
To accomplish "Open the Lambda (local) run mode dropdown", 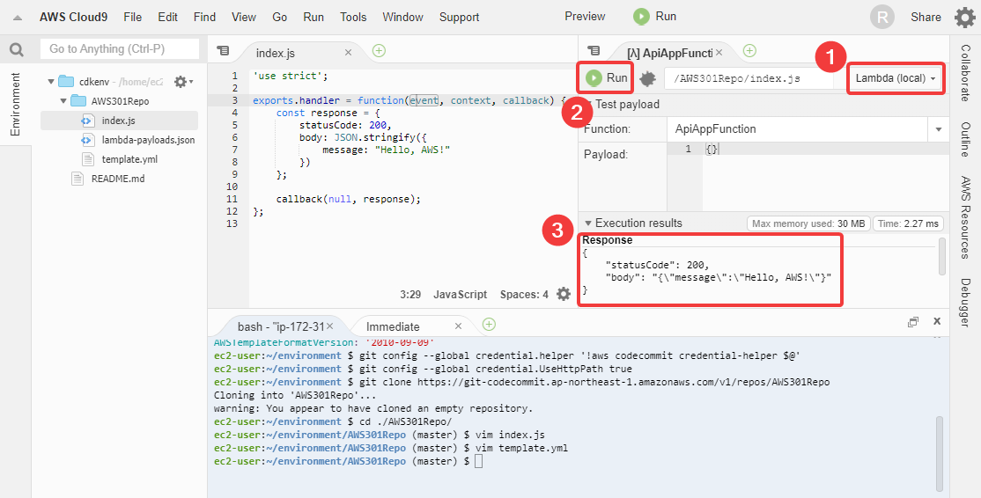I will pos(896,78).
